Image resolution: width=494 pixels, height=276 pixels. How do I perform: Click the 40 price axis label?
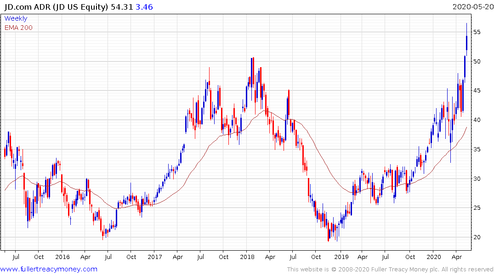point(477,120)
